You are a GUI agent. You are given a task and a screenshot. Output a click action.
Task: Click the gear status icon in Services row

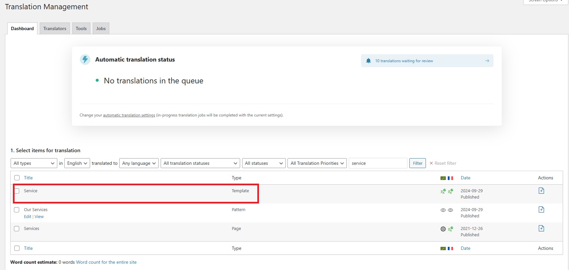pos(443,229)
